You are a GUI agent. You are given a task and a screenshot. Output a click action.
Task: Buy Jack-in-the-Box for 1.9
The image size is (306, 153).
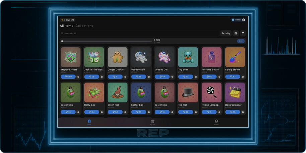pos(92,77)
